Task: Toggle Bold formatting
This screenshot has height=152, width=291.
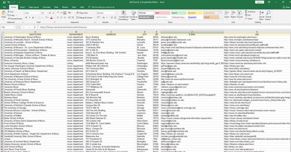Action: coord(26,17)
